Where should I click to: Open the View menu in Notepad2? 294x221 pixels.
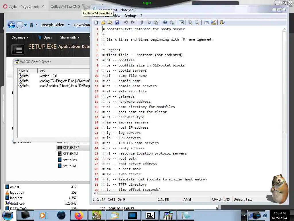[117, 16]
